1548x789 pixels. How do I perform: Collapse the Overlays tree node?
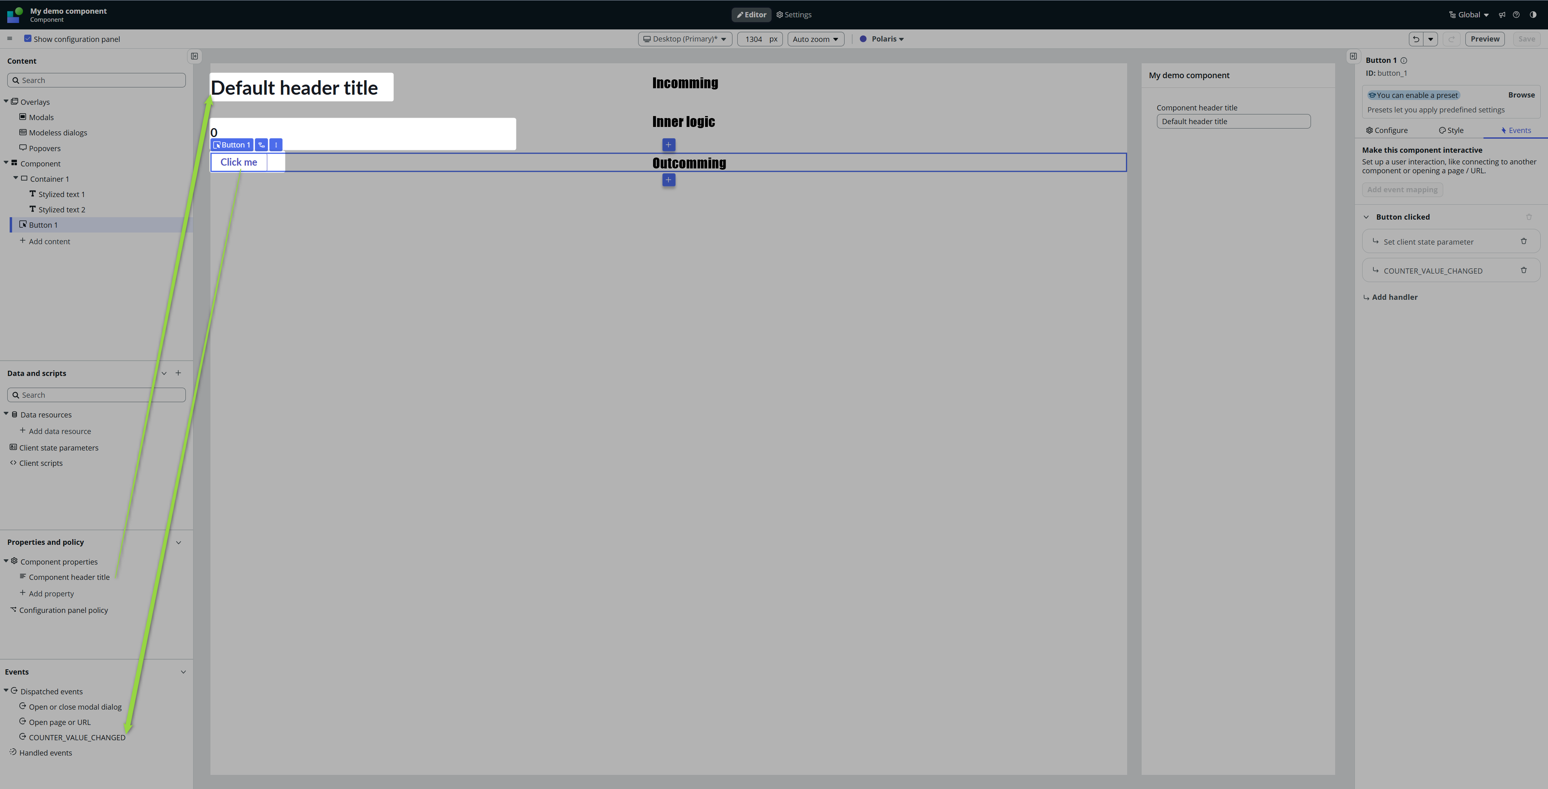tap(6, 102)
